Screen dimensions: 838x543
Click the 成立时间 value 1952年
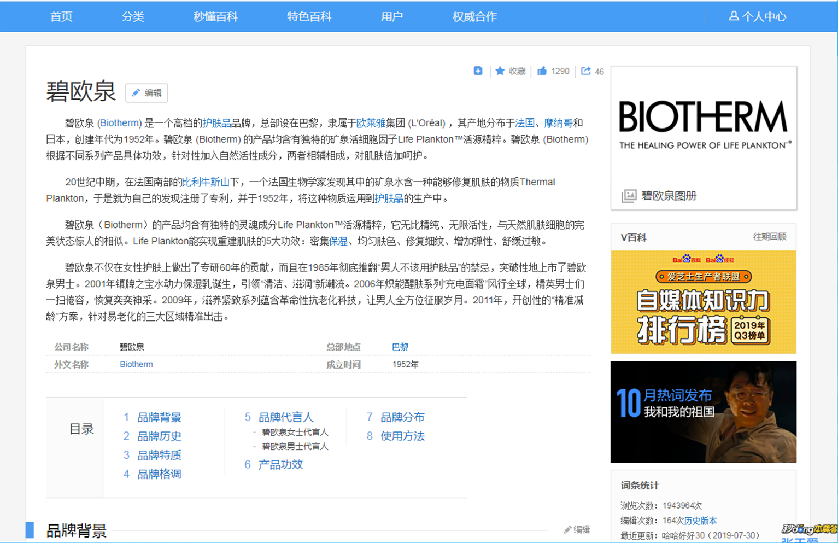coord(405,364)
